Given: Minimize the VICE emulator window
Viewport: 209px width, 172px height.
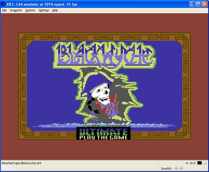Looking at the screenshot, I should (192, 4).
